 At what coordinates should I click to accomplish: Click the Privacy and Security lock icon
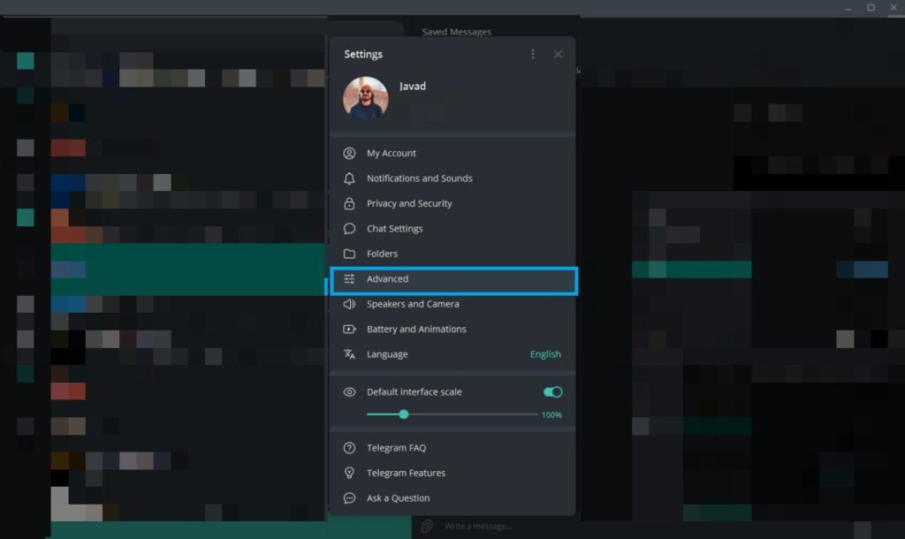[x=349, y=203]
